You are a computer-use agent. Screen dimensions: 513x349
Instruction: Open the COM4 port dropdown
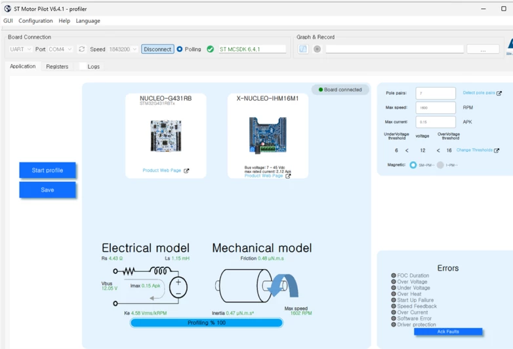click(60, 49)
